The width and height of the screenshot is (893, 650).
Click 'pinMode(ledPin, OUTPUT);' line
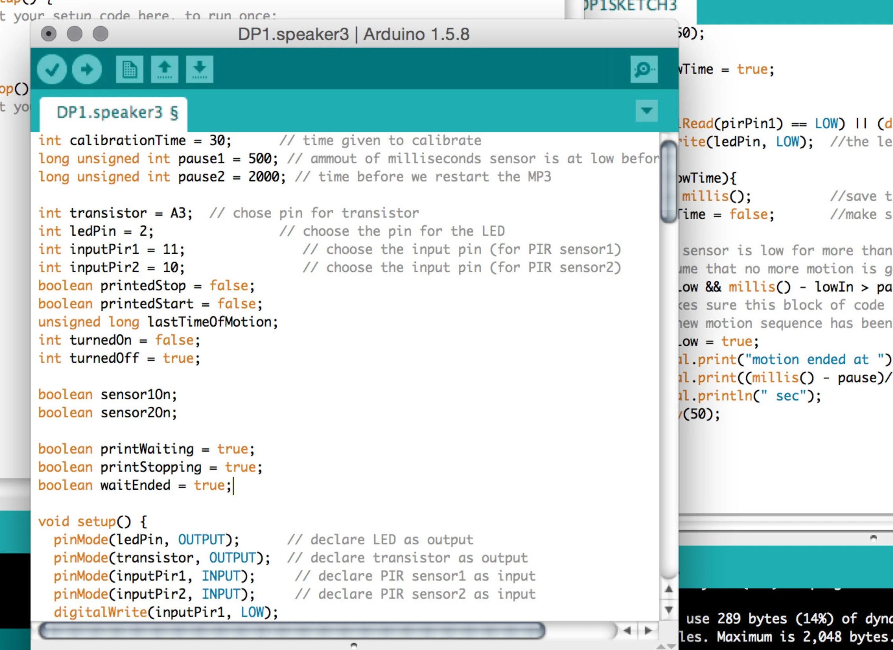pyautogui.click(x=146, y=540)
